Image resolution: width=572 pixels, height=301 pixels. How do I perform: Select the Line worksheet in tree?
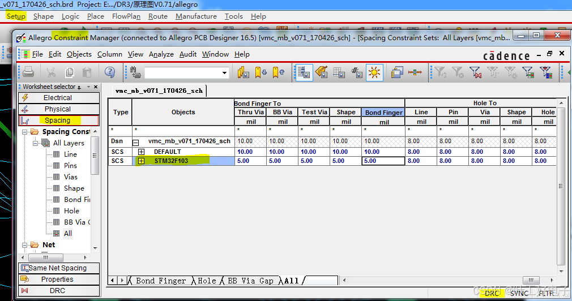point(70,154)
